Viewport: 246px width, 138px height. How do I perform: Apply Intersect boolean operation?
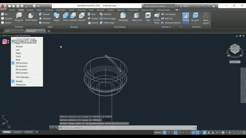[x=82, y=17]
